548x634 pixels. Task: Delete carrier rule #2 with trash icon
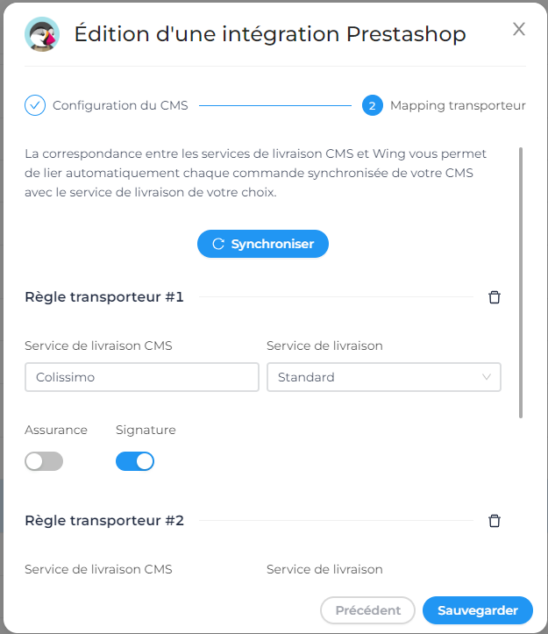[494, 521]
